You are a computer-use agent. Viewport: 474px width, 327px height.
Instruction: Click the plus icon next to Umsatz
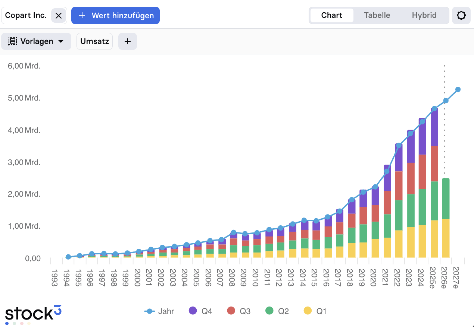[128, 41]
